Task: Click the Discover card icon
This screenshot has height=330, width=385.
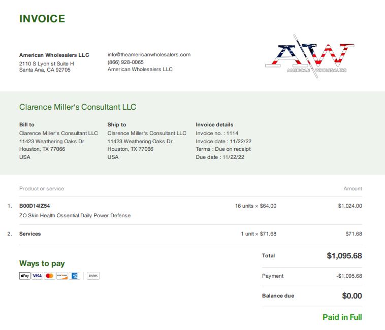Action: (x=62, y=276)
